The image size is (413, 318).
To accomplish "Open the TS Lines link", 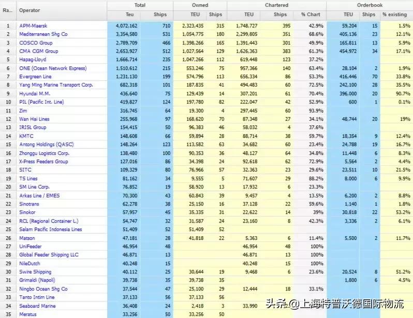I will tap(28, 179).
